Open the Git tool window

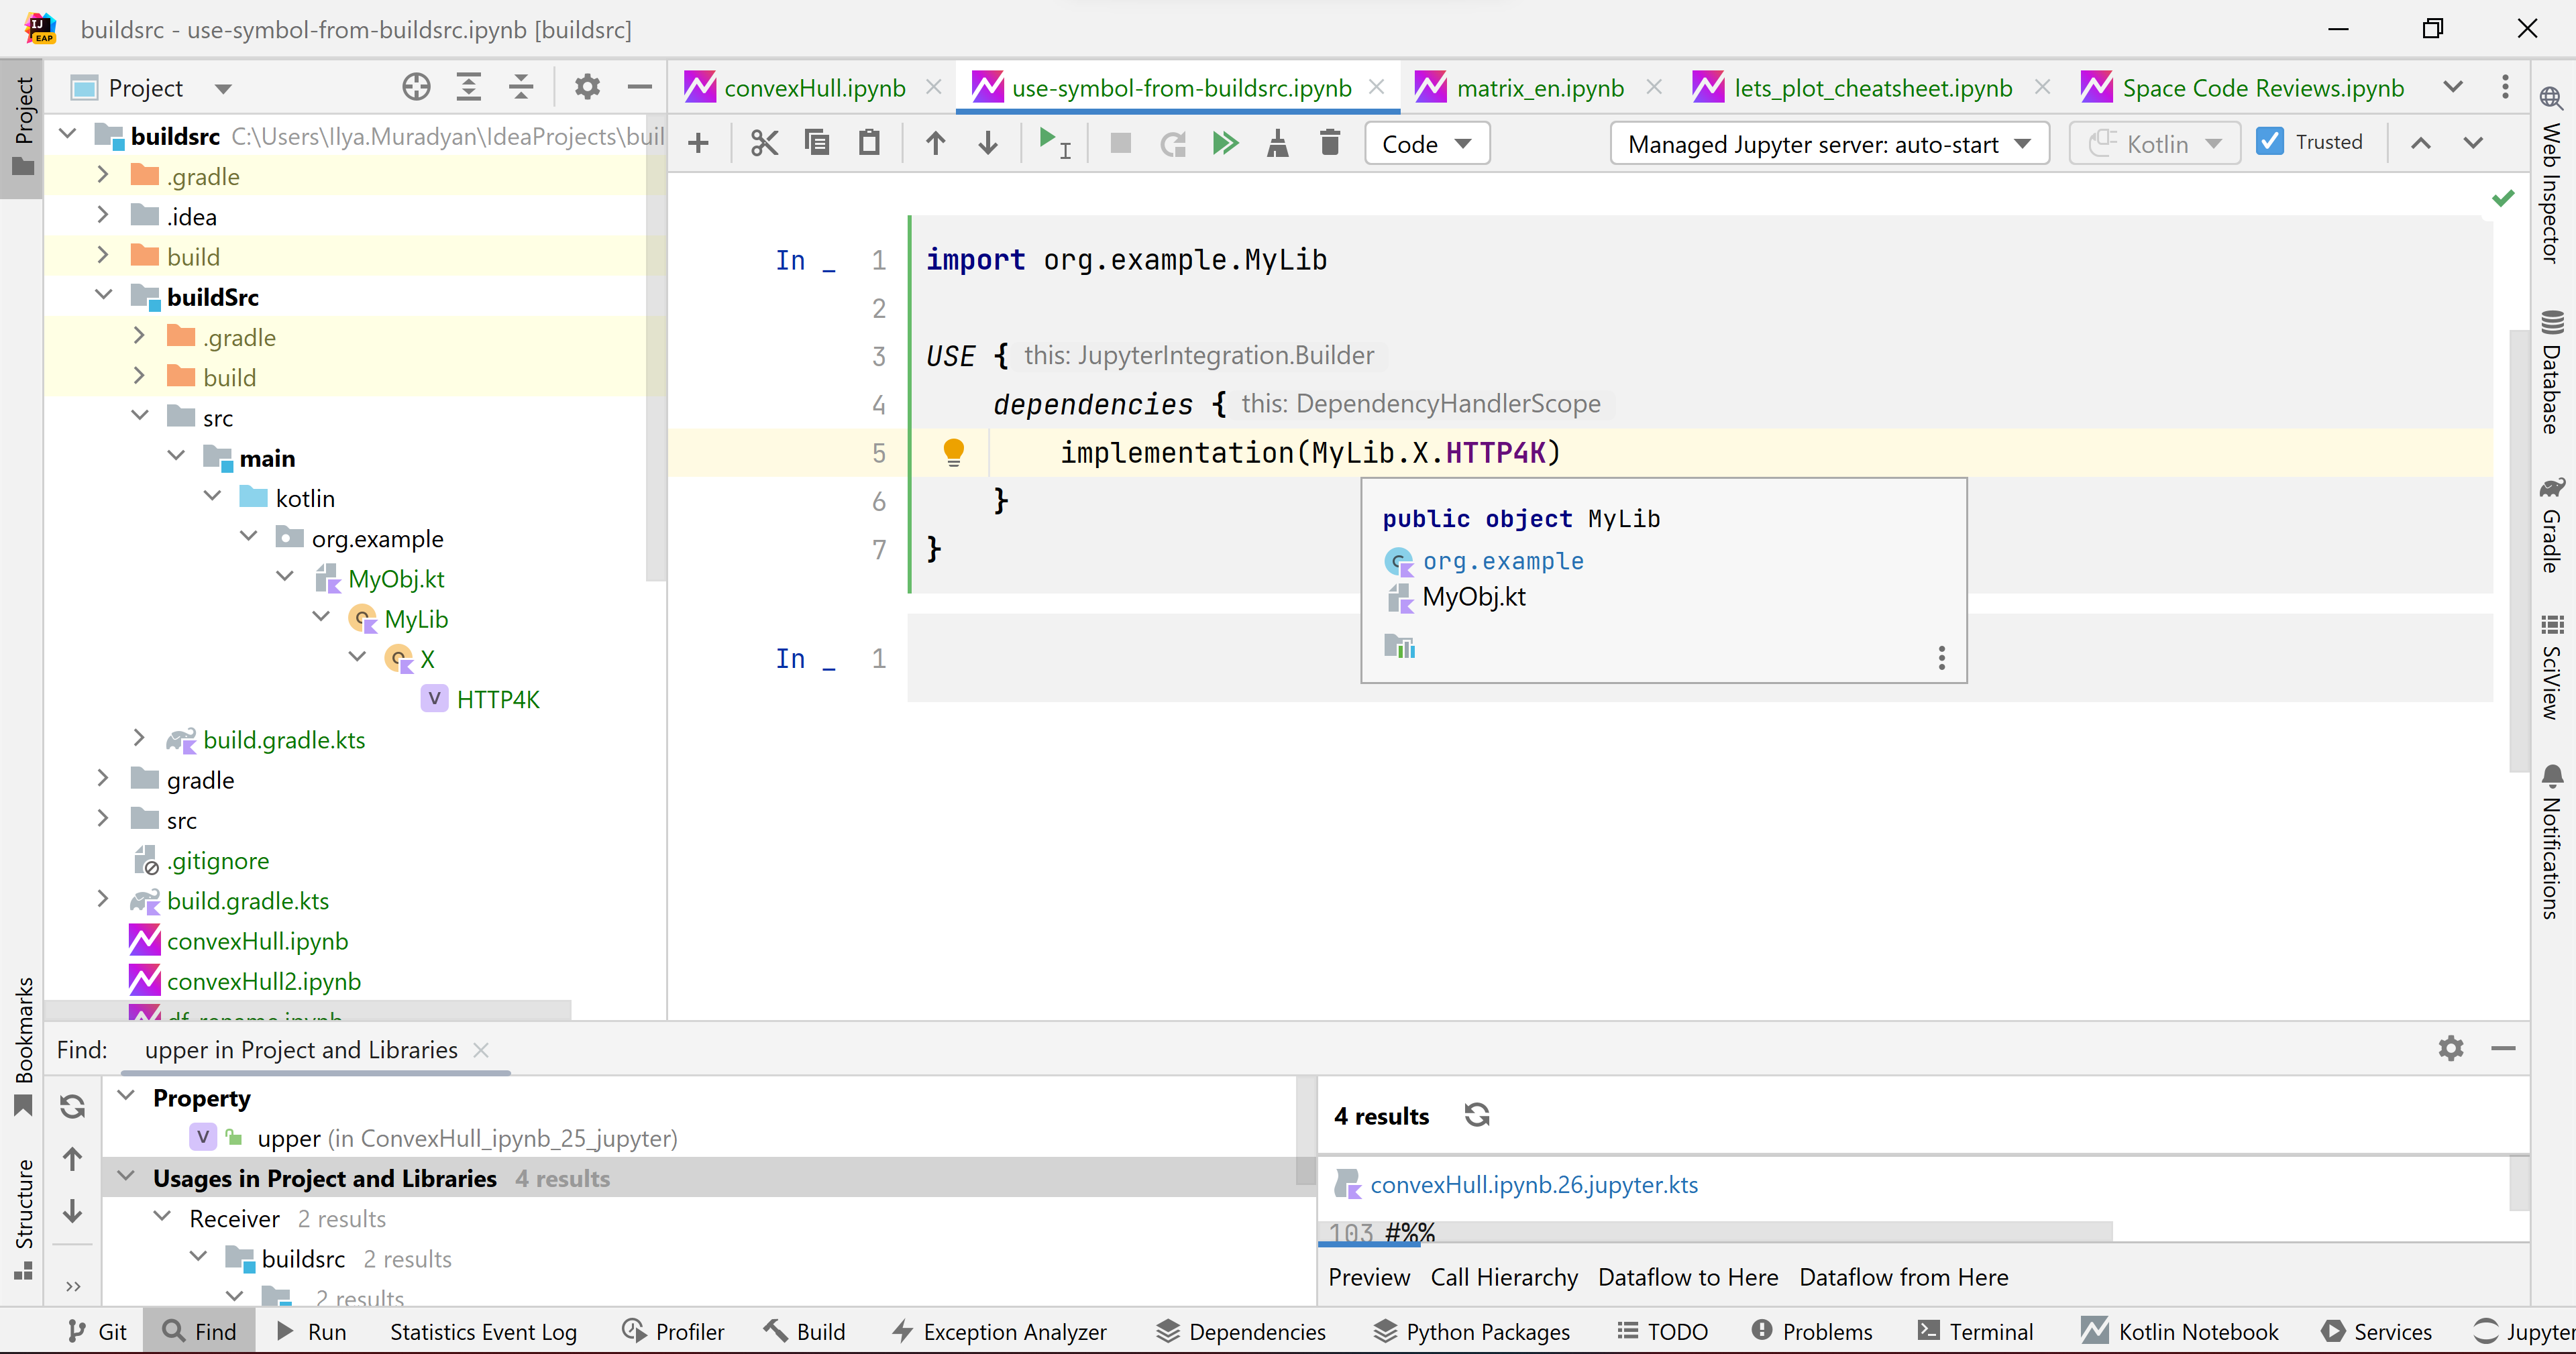[x=97, y=1332]
